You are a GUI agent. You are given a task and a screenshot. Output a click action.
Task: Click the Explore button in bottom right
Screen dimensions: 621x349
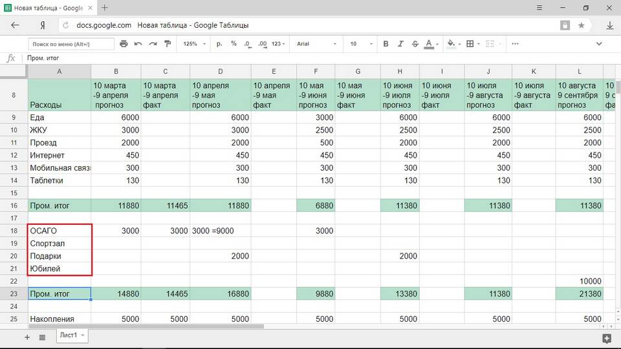point(606,337)
